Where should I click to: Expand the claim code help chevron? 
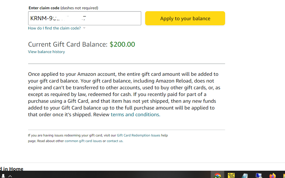coord(84,28)
